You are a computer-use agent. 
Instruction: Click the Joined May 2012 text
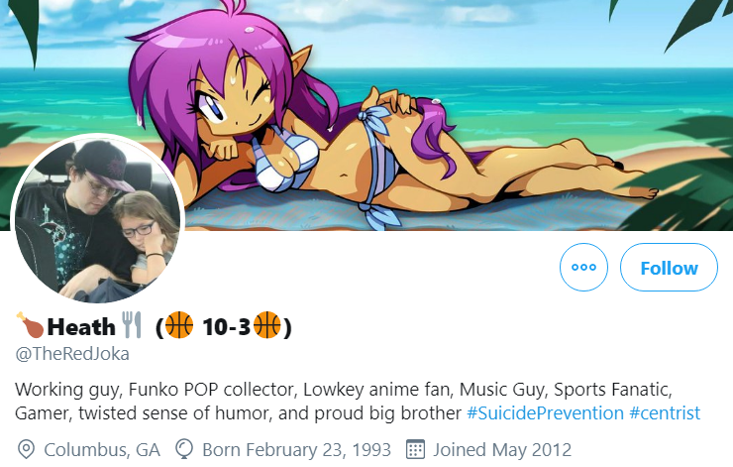[x=502, y=450]
